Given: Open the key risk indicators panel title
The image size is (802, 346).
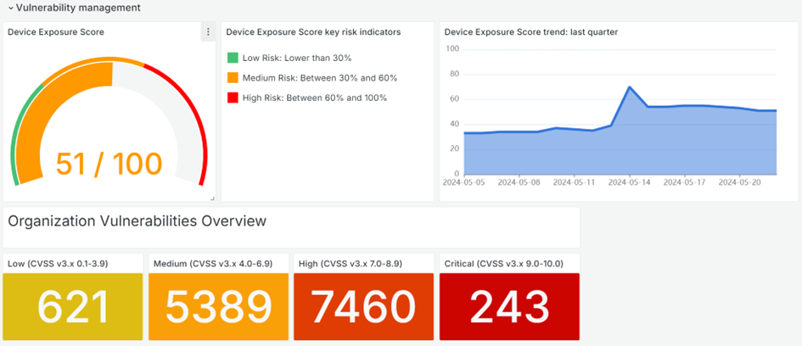Looking at the screenshot, I should click(x=313, y=32).
